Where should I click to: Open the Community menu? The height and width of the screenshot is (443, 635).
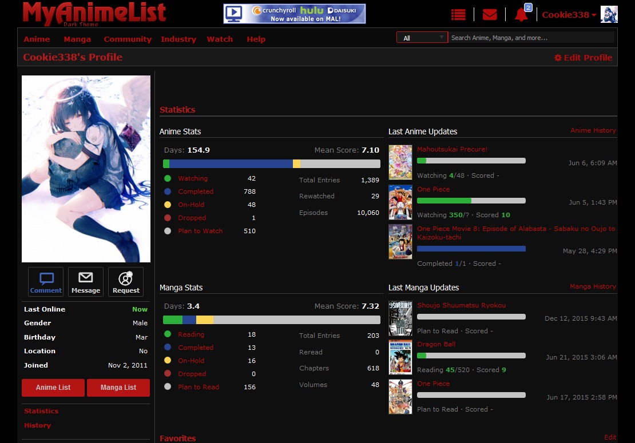pos(127,39)
